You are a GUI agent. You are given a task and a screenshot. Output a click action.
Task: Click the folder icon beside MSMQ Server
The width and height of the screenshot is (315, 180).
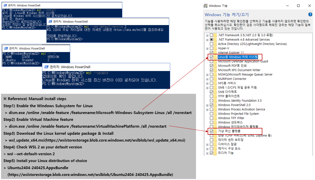click(215, 75)
